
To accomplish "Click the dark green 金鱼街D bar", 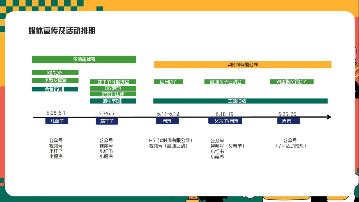I will (55, 89).
